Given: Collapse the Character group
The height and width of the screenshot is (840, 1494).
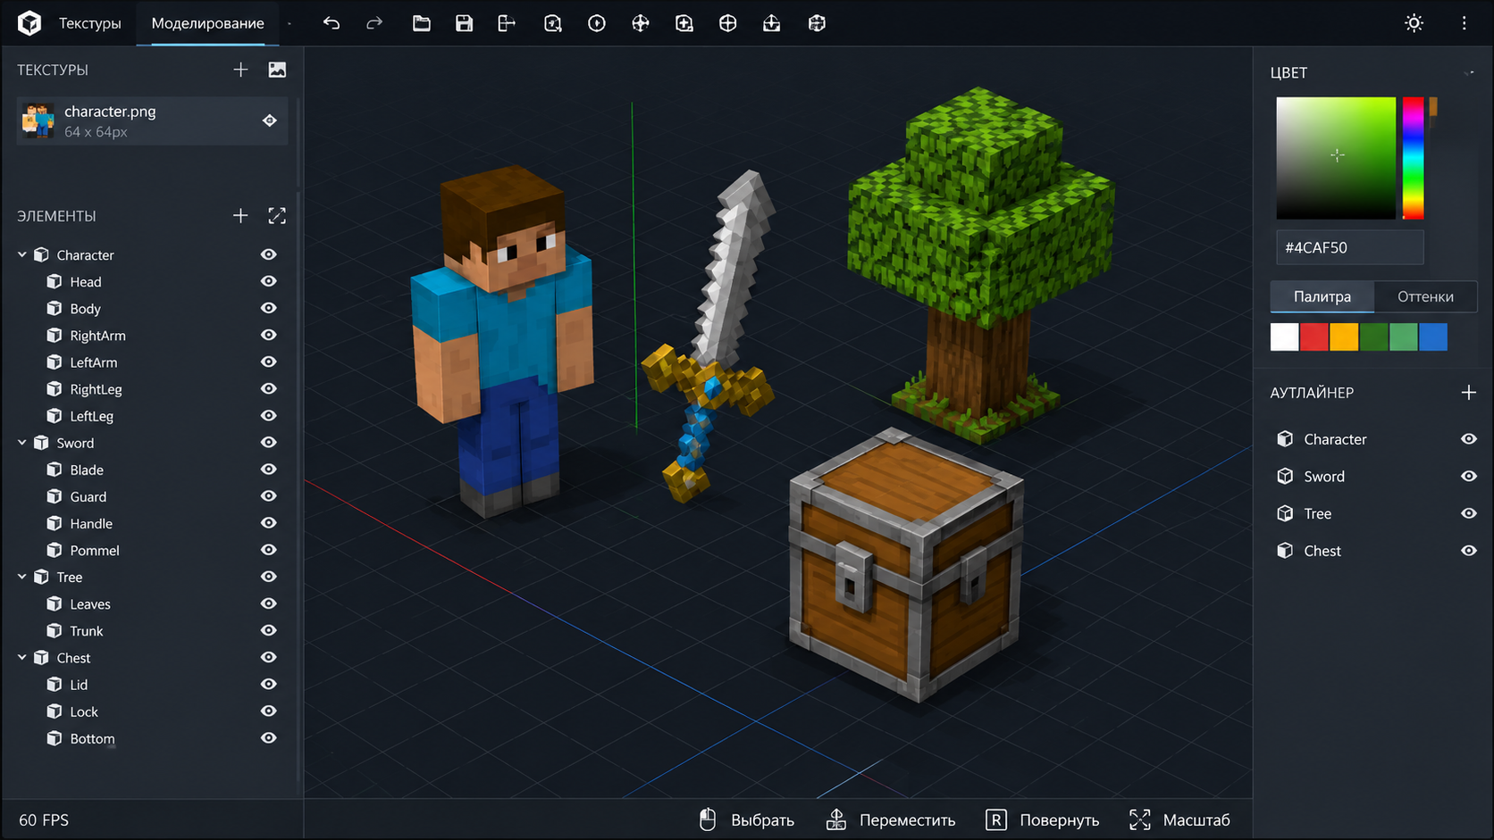Looking at the screenshot, I should coord(22,254).
